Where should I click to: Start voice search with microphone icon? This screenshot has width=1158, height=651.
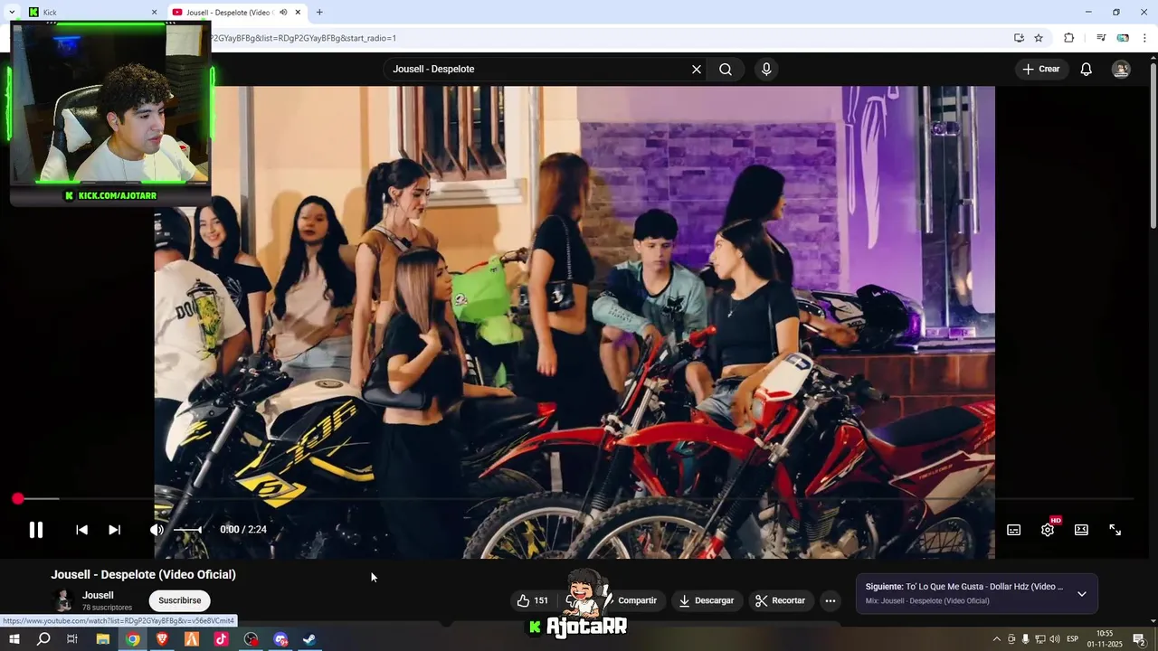click(x=766, y=69)
